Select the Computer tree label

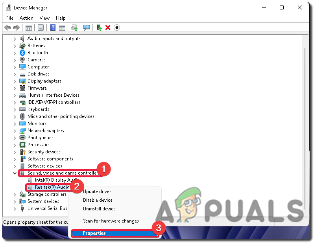38,67
